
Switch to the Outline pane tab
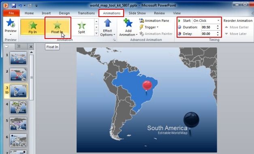pos(19,46)
